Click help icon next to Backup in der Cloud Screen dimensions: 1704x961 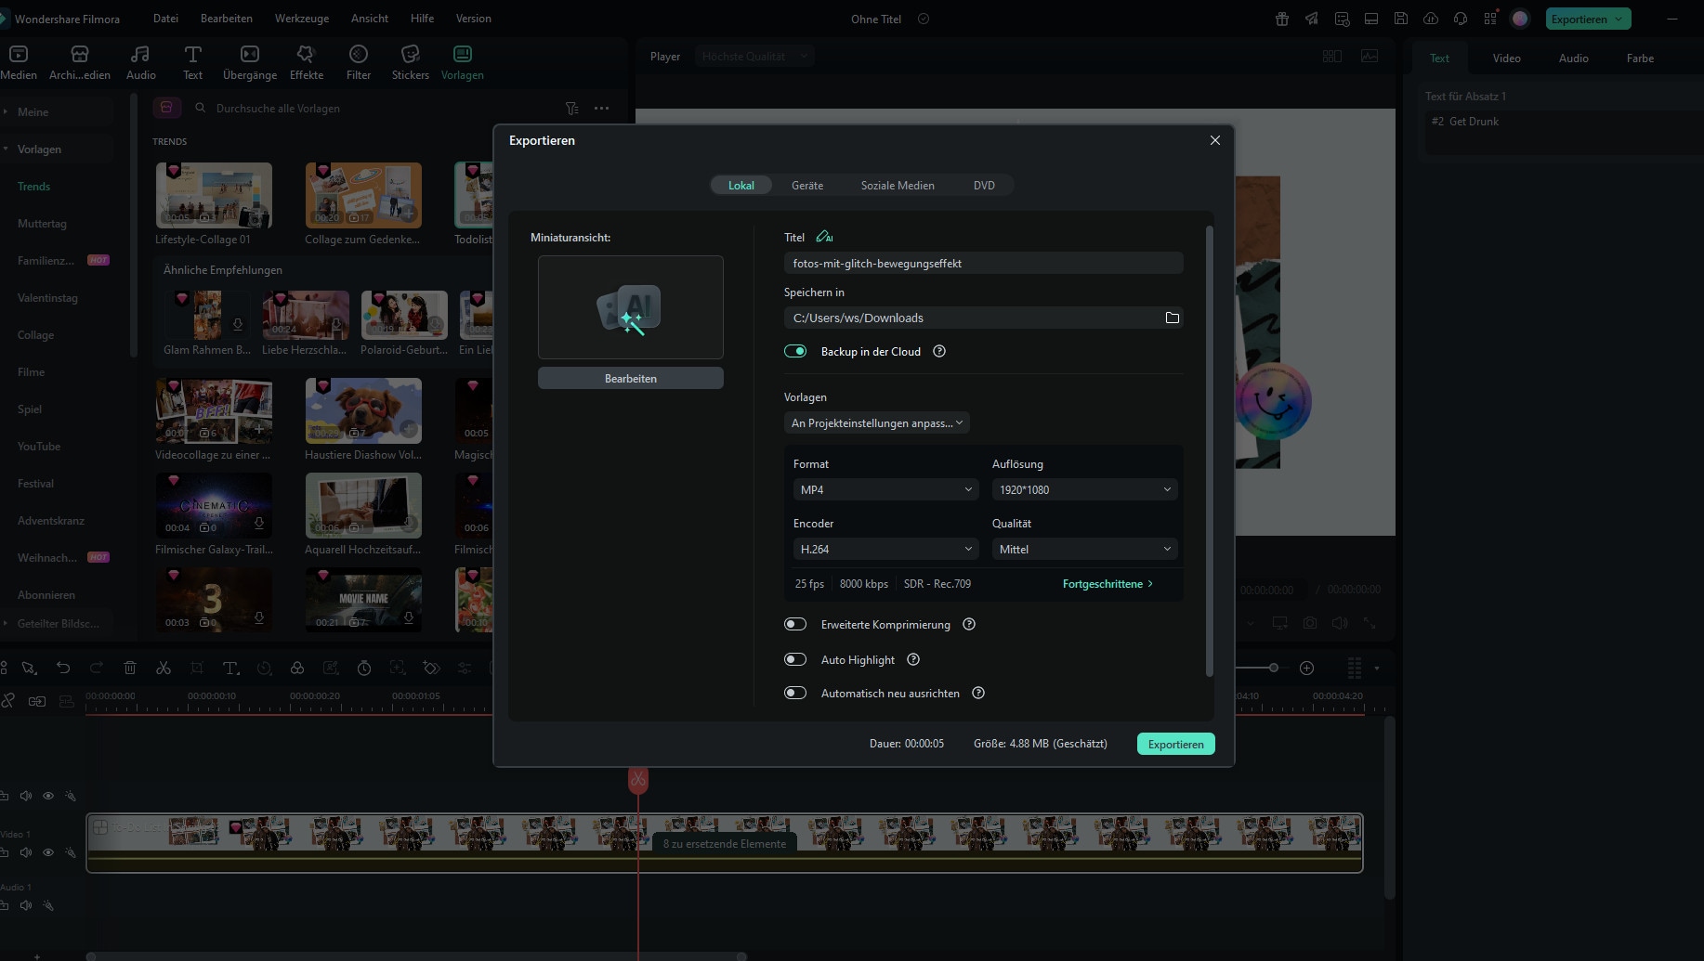point(939,351)
